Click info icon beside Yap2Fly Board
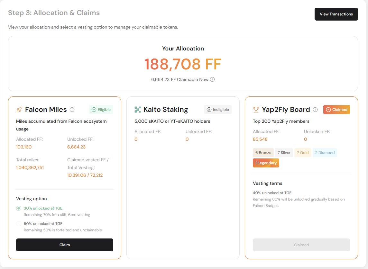 (x=315, y=110)
